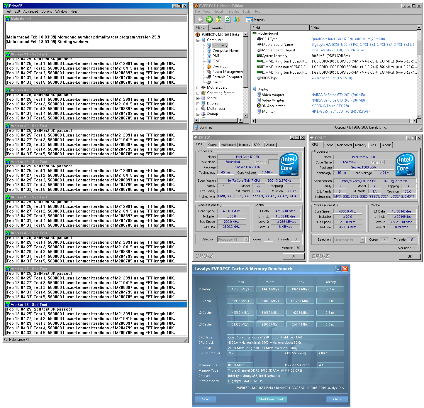Select IPMI tree item
This screenshot has height=408, width=424.
216,61
